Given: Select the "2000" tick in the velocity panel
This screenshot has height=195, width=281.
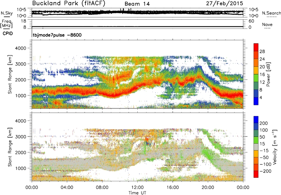Looking at the screenshot, I should click(x=20, y=152).
